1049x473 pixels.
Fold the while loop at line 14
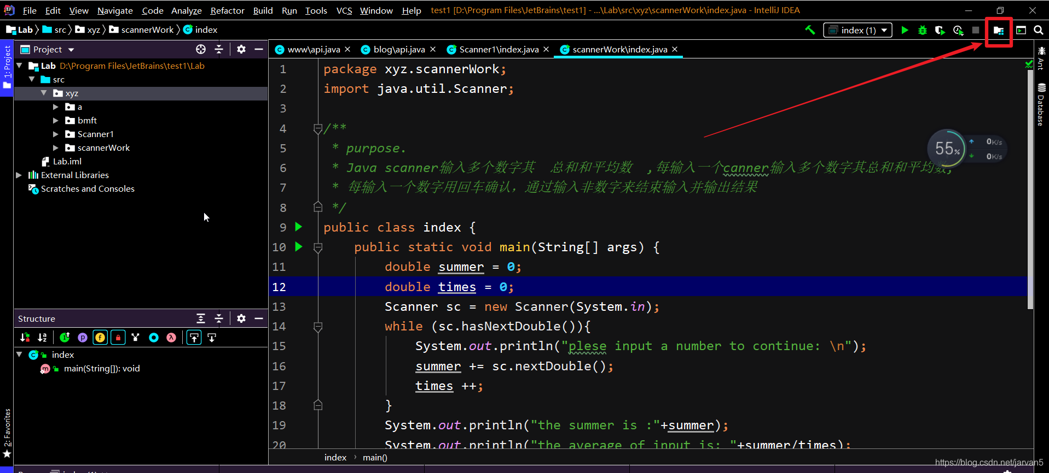click(318, 327)
